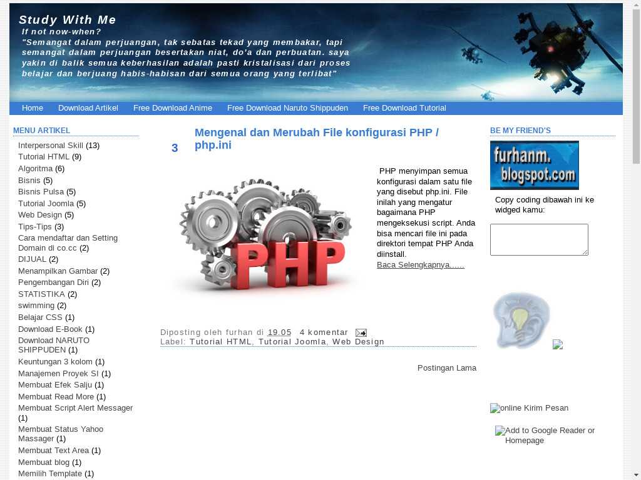Image resolution: width=641 pixels, height=480 pixels.
Task: Select the Interpersonal Skill category
Action: [x=51, y=146]
